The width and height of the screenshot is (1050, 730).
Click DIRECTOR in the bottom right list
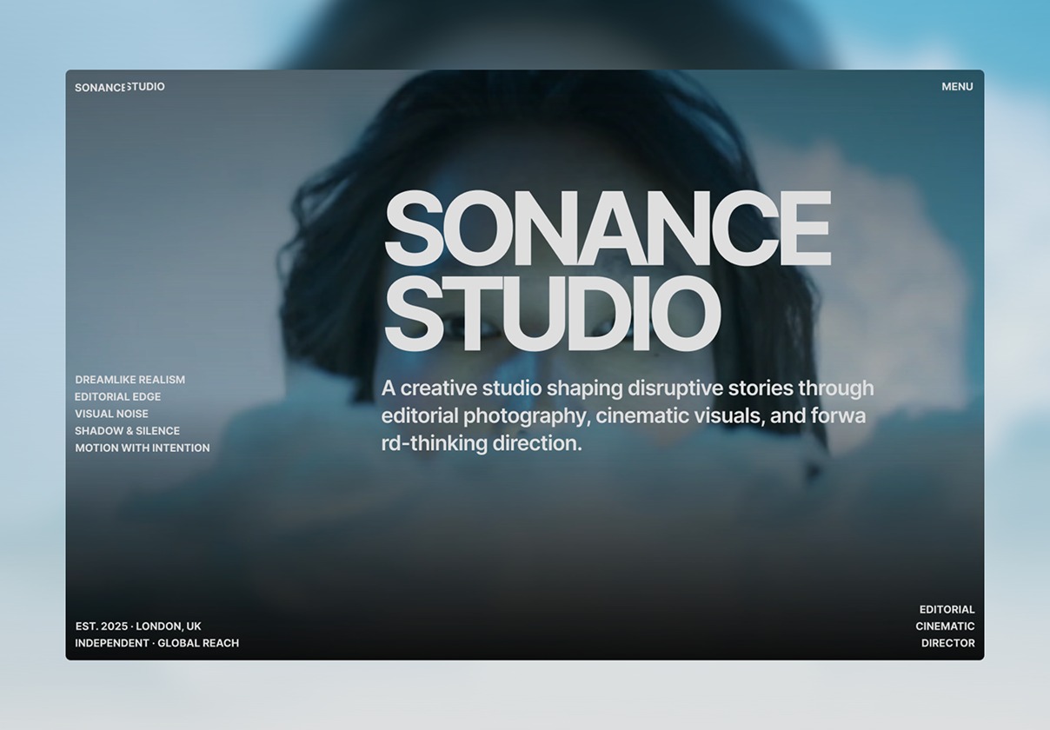pos(948,643)
